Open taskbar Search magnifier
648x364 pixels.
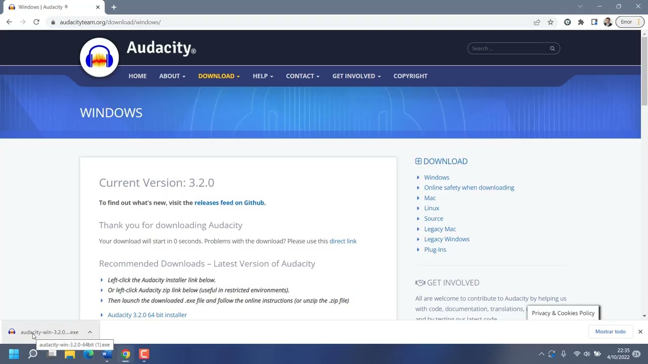tap(32, 354)
